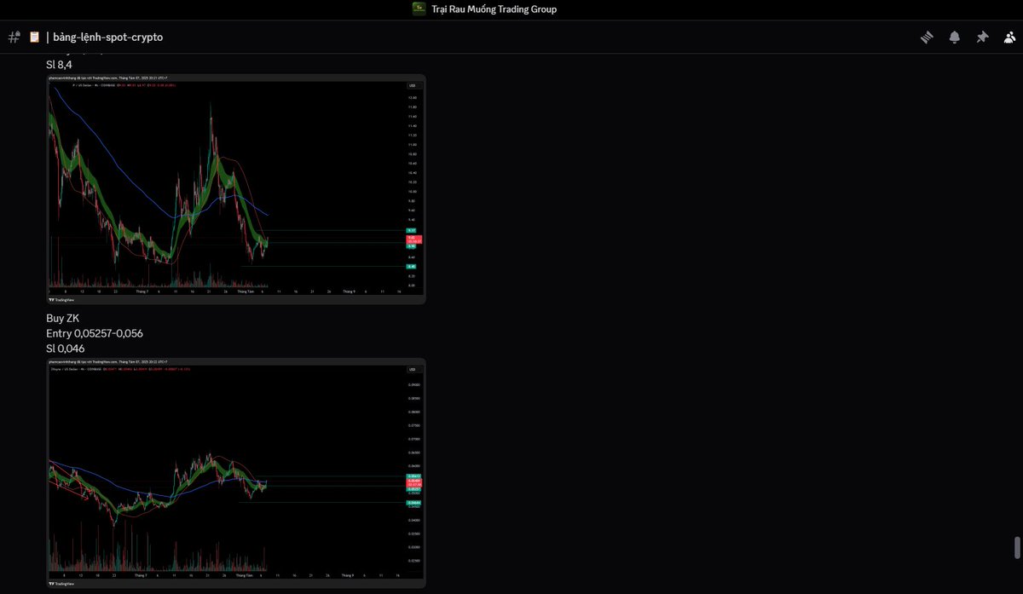
Task: Click USD label on upper chart
Action: pyautogui.click(x=413, y=85)
